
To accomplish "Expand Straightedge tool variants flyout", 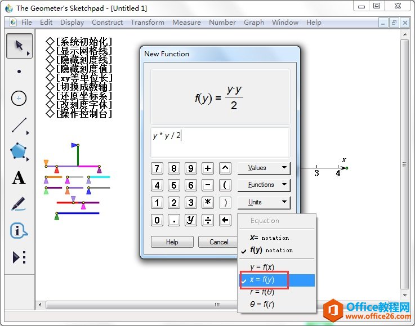I will tap(28, 133).
